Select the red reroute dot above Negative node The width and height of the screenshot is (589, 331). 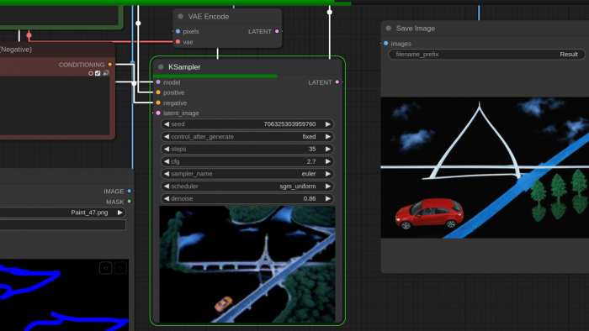[x=29, y=35]
